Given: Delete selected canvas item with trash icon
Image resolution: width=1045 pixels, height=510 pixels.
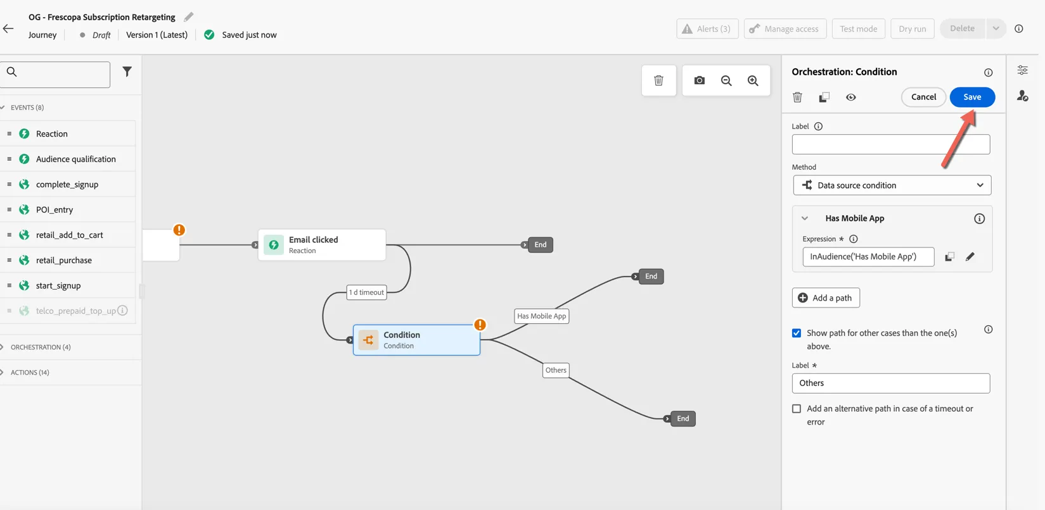Looking at the screenshot, I should (x=658, y=80).
